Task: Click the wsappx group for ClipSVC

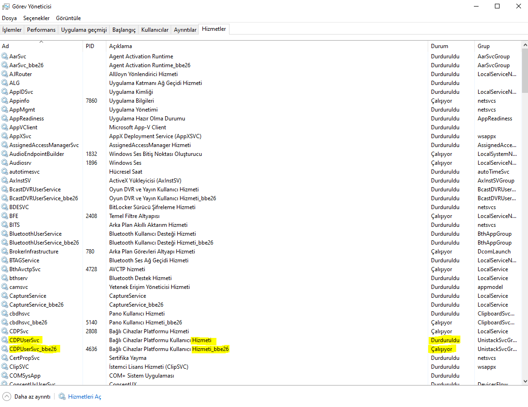Action: 486,367
